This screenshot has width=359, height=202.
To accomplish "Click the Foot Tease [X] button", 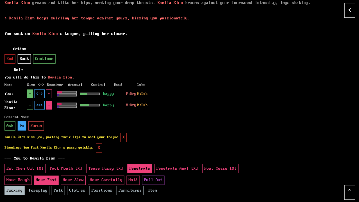I will 221,169.
